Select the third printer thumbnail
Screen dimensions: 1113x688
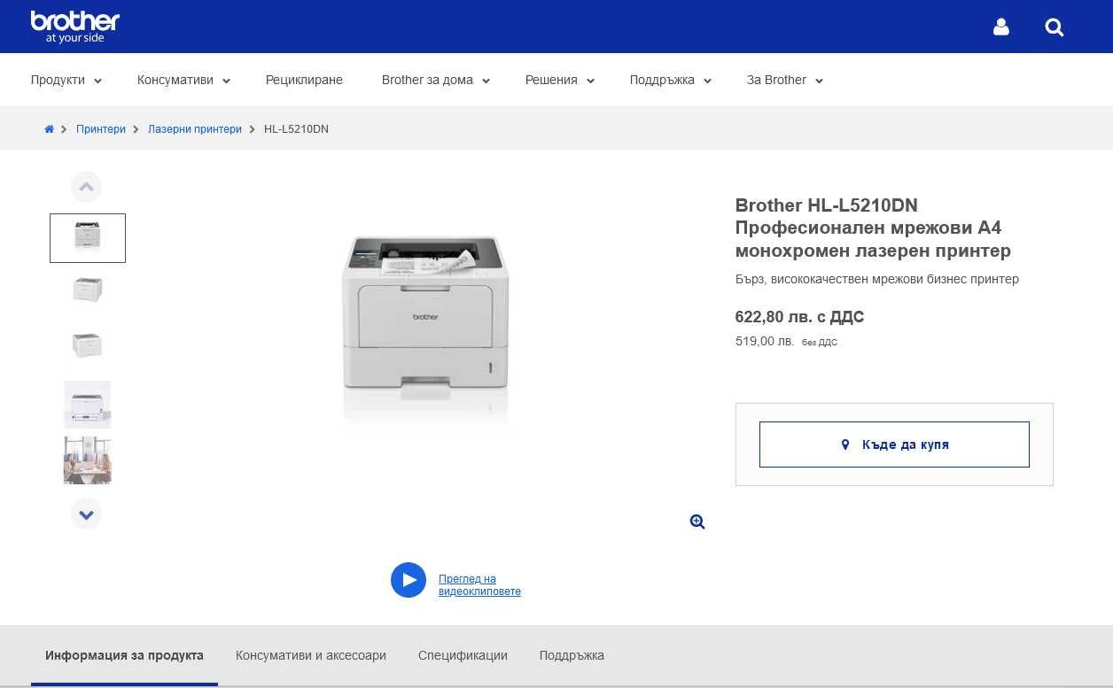coord(88,345)
